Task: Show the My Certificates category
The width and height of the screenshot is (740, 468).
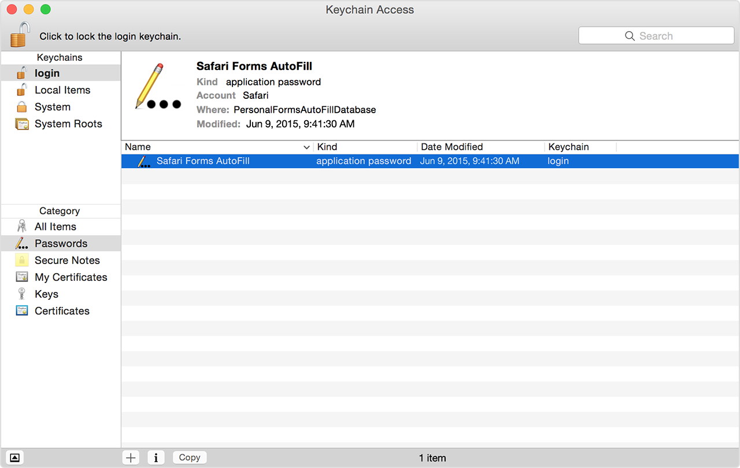Action: 61,277
